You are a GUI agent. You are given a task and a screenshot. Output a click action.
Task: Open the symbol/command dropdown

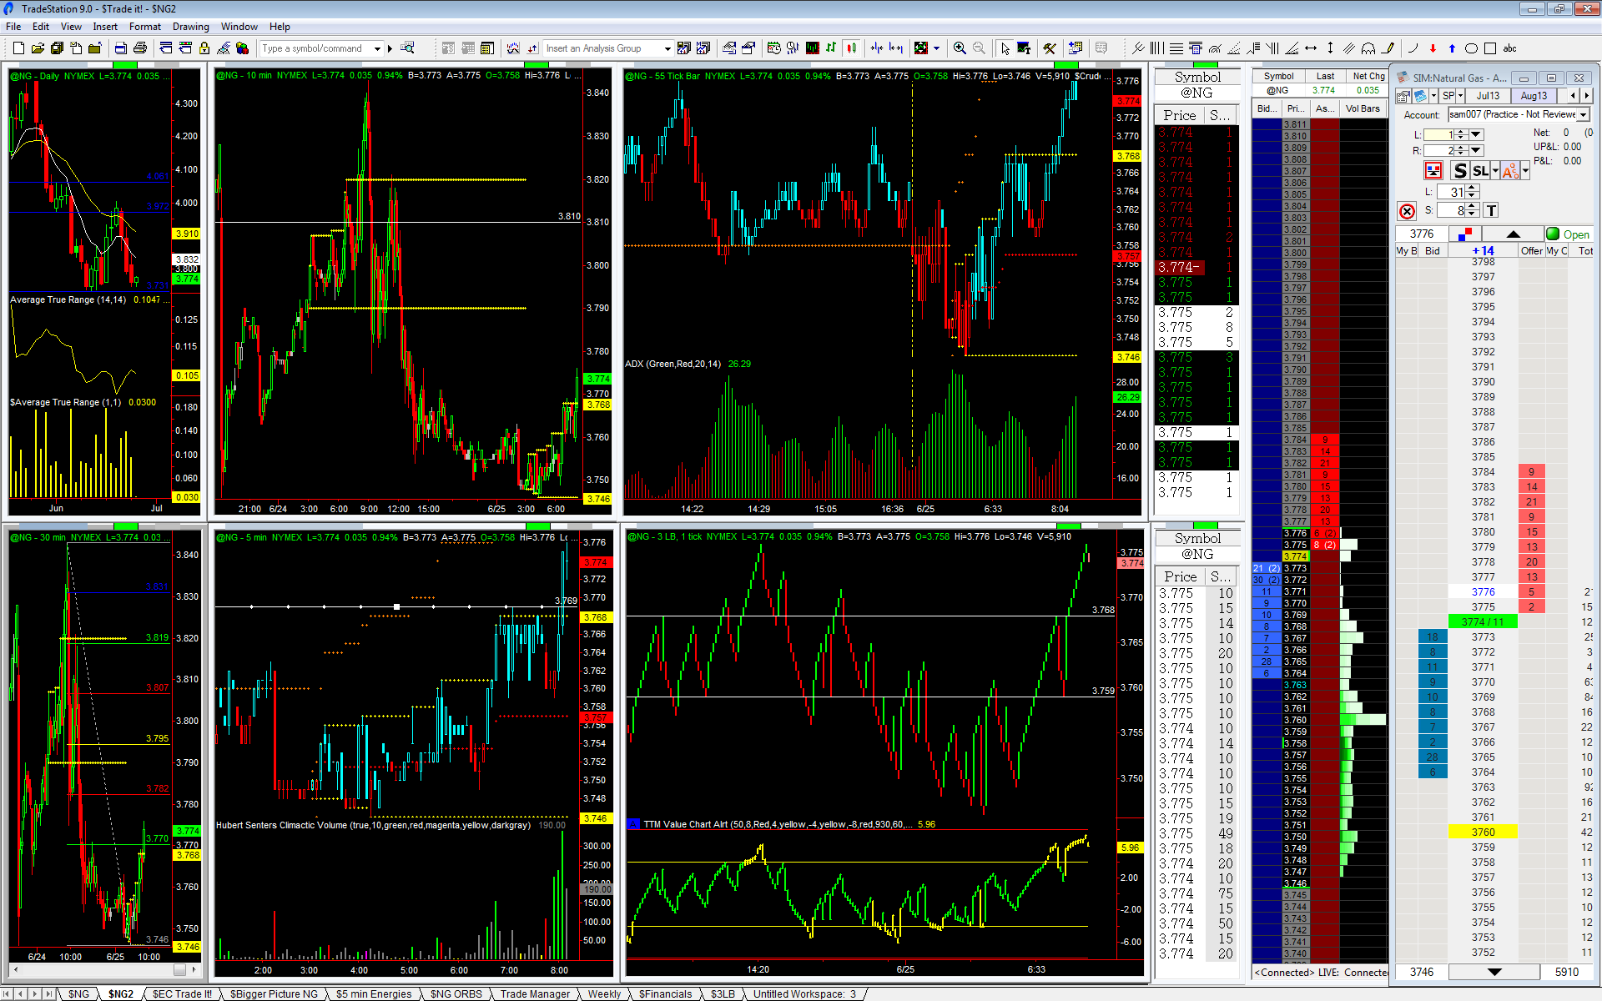coord(377,48)
